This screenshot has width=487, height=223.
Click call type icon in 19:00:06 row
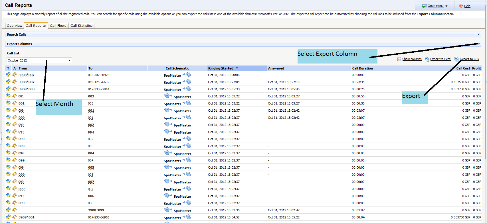[8, 75]
